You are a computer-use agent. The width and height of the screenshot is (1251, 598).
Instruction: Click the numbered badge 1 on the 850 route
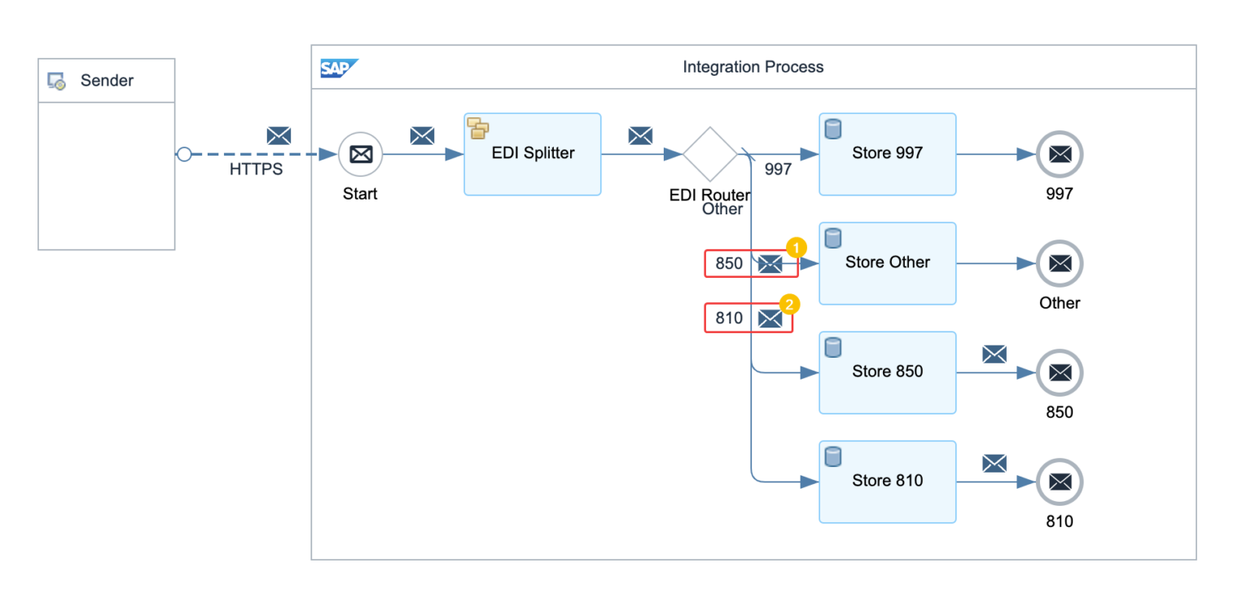coord(796,246)
